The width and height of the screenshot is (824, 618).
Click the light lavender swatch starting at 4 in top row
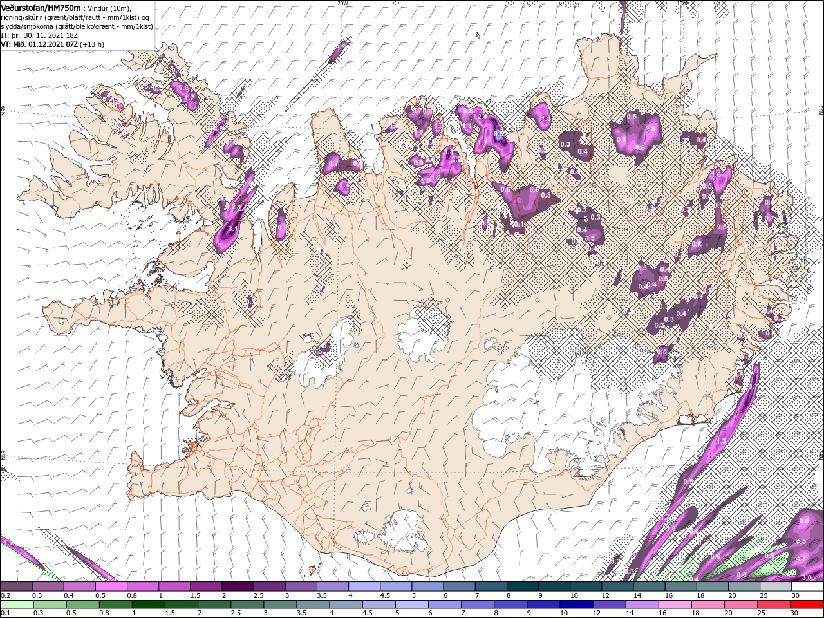[364, 586]
